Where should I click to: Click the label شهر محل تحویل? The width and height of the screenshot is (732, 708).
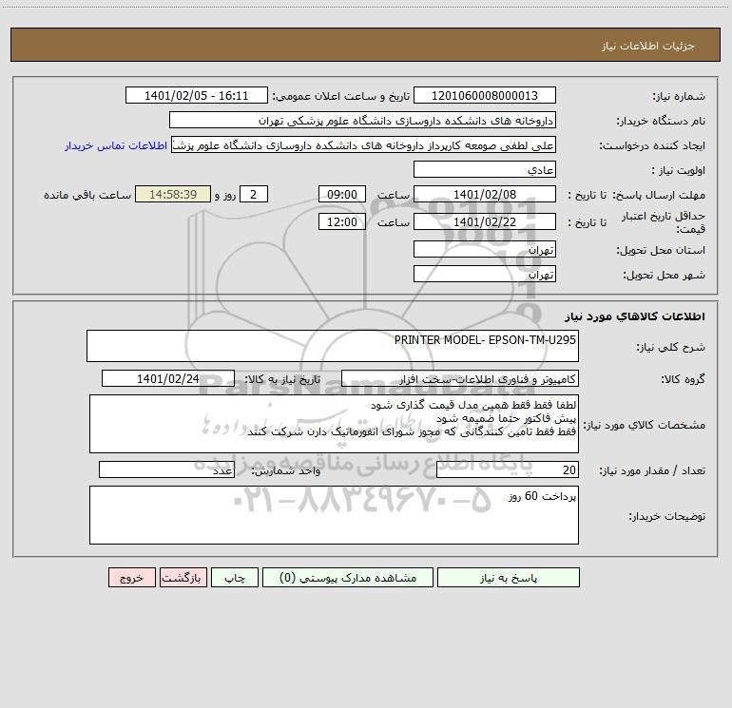[x=664, y=275]
